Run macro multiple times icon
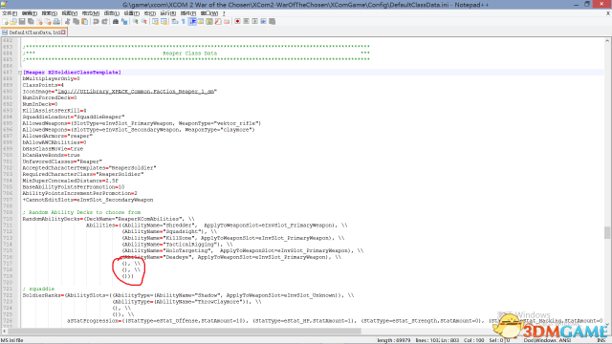The width and height of the screenshot is (612, 344). tap(264, 22)
